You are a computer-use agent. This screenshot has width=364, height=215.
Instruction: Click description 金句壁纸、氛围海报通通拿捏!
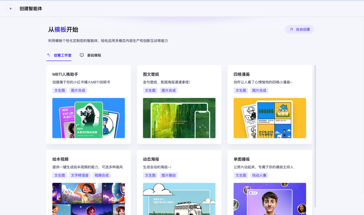pos(167,82)
